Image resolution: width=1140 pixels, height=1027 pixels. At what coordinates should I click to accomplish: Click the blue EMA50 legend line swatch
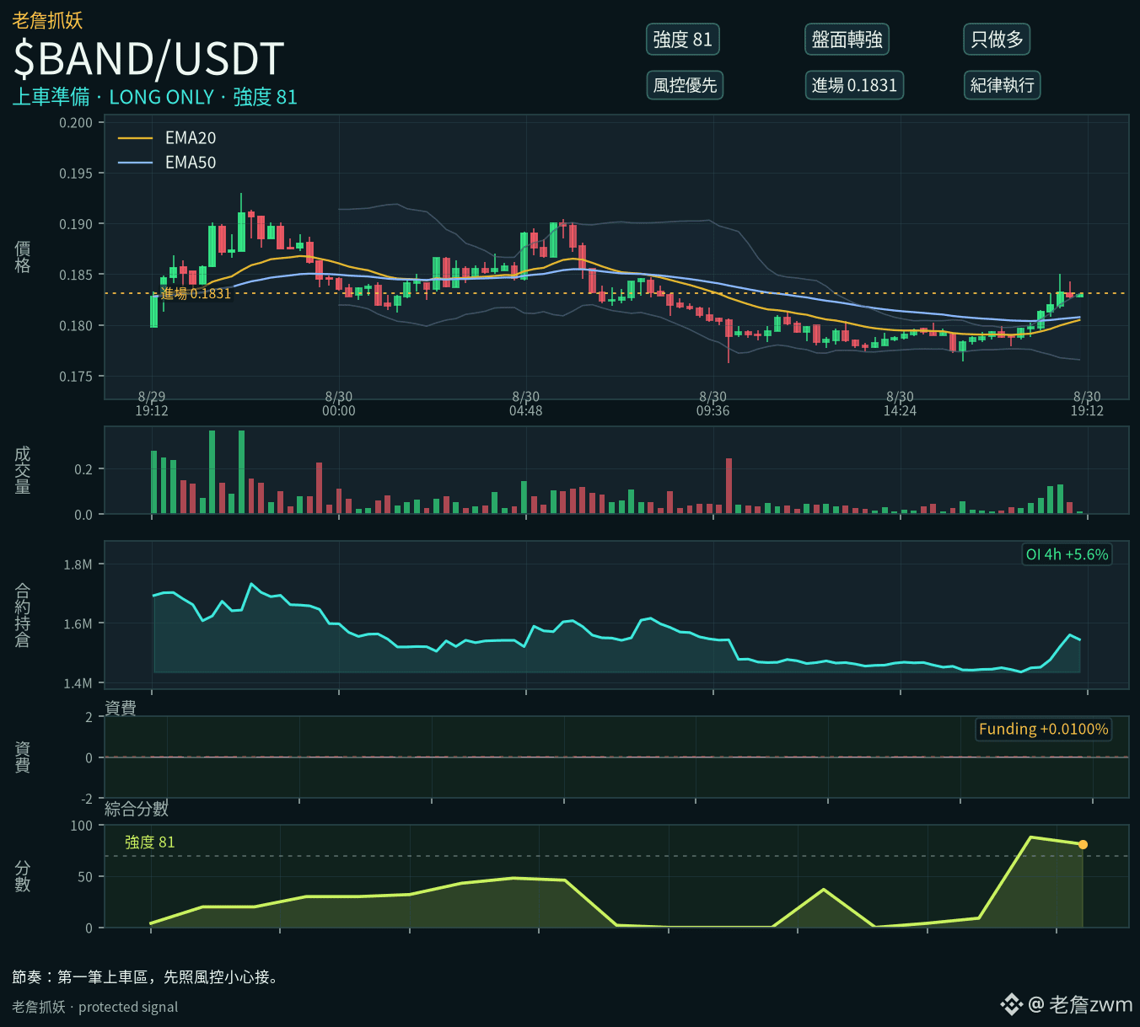(136, 163)
